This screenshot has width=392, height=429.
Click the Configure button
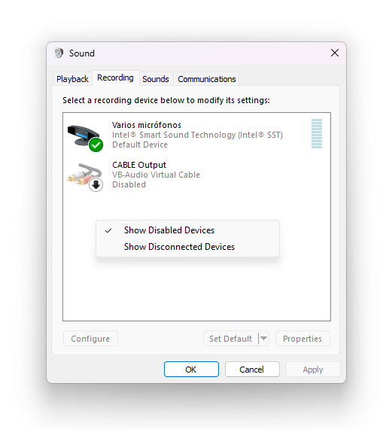[x=90, y=339]
